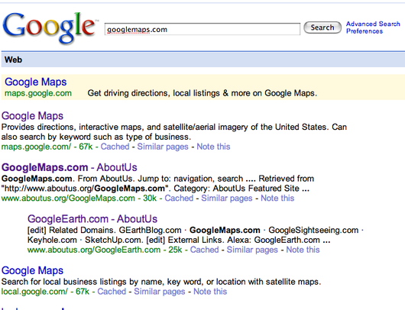
Task: Click the Search button
Action: 322,27
